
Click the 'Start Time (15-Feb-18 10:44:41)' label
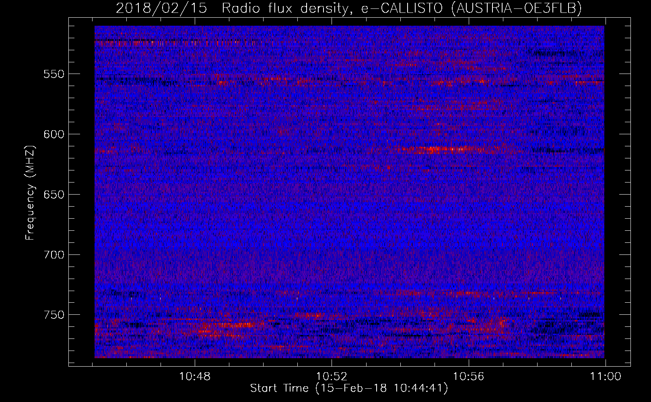349,388
